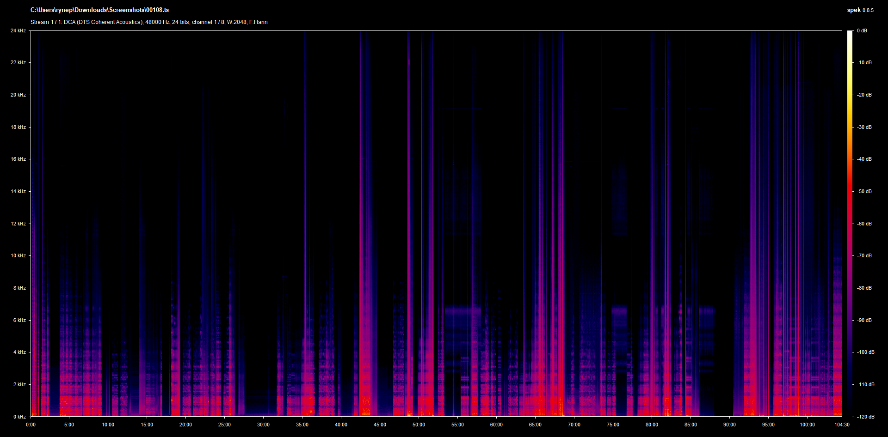The height and width of the screenshot is (437, 888).
Task: Click the 75:00 time axis marker
Action: coord(613,425)
